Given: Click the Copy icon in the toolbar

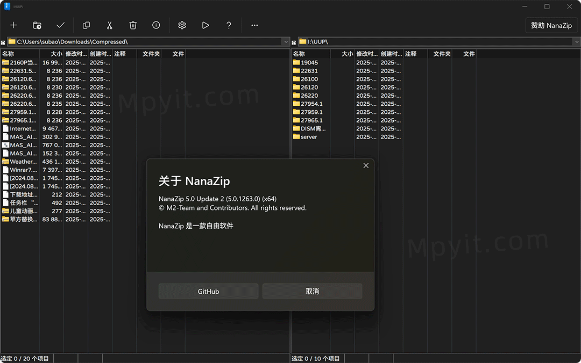Looking at the screenshot, I should (x=86, y=25).
